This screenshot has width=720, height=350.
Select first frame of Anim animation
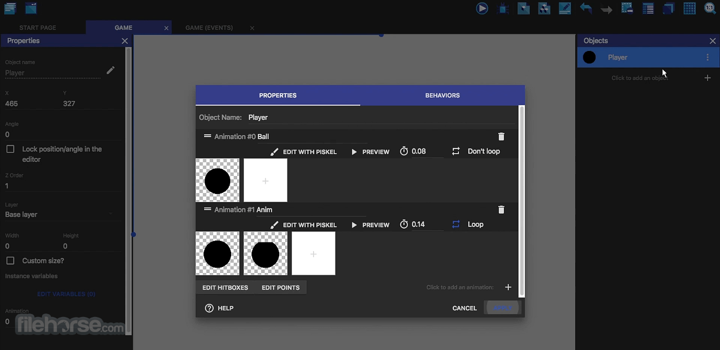pyautogui.click(x=218, y=253)
